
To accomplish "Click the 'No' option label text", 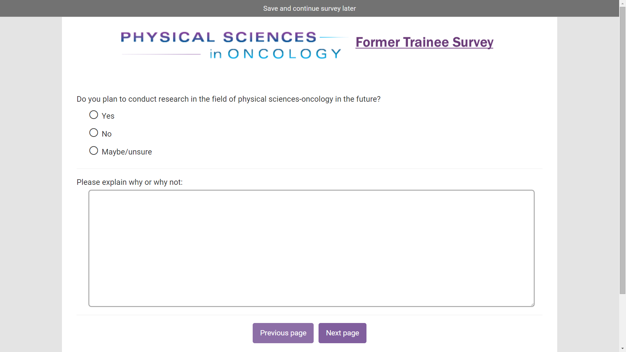I will click(x=107, y=134).
